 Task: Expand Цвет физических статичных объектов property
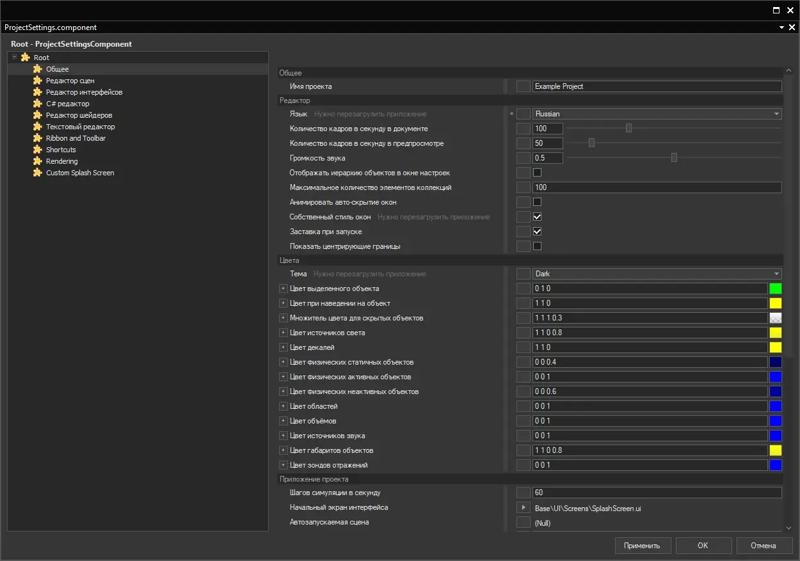click(x=284, y=362)
